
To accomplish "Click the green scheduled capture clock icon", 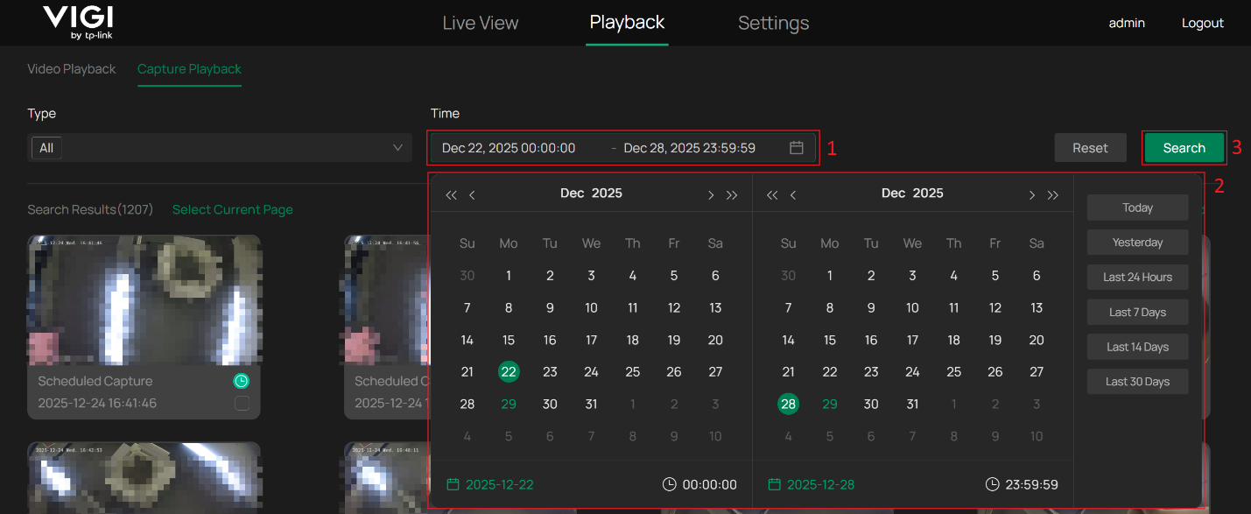I will (x=242, y=381).
